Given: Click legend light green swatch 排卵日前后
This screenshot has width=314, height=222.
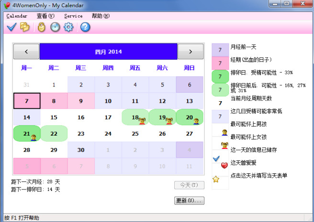Looking at the screenshot, I should click(x=220, y=90).
